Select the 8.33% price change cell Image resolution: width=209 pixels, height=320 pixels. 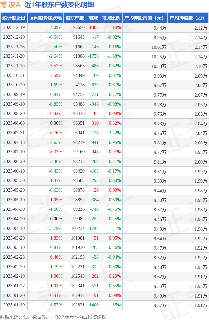(x=56, y=152)
